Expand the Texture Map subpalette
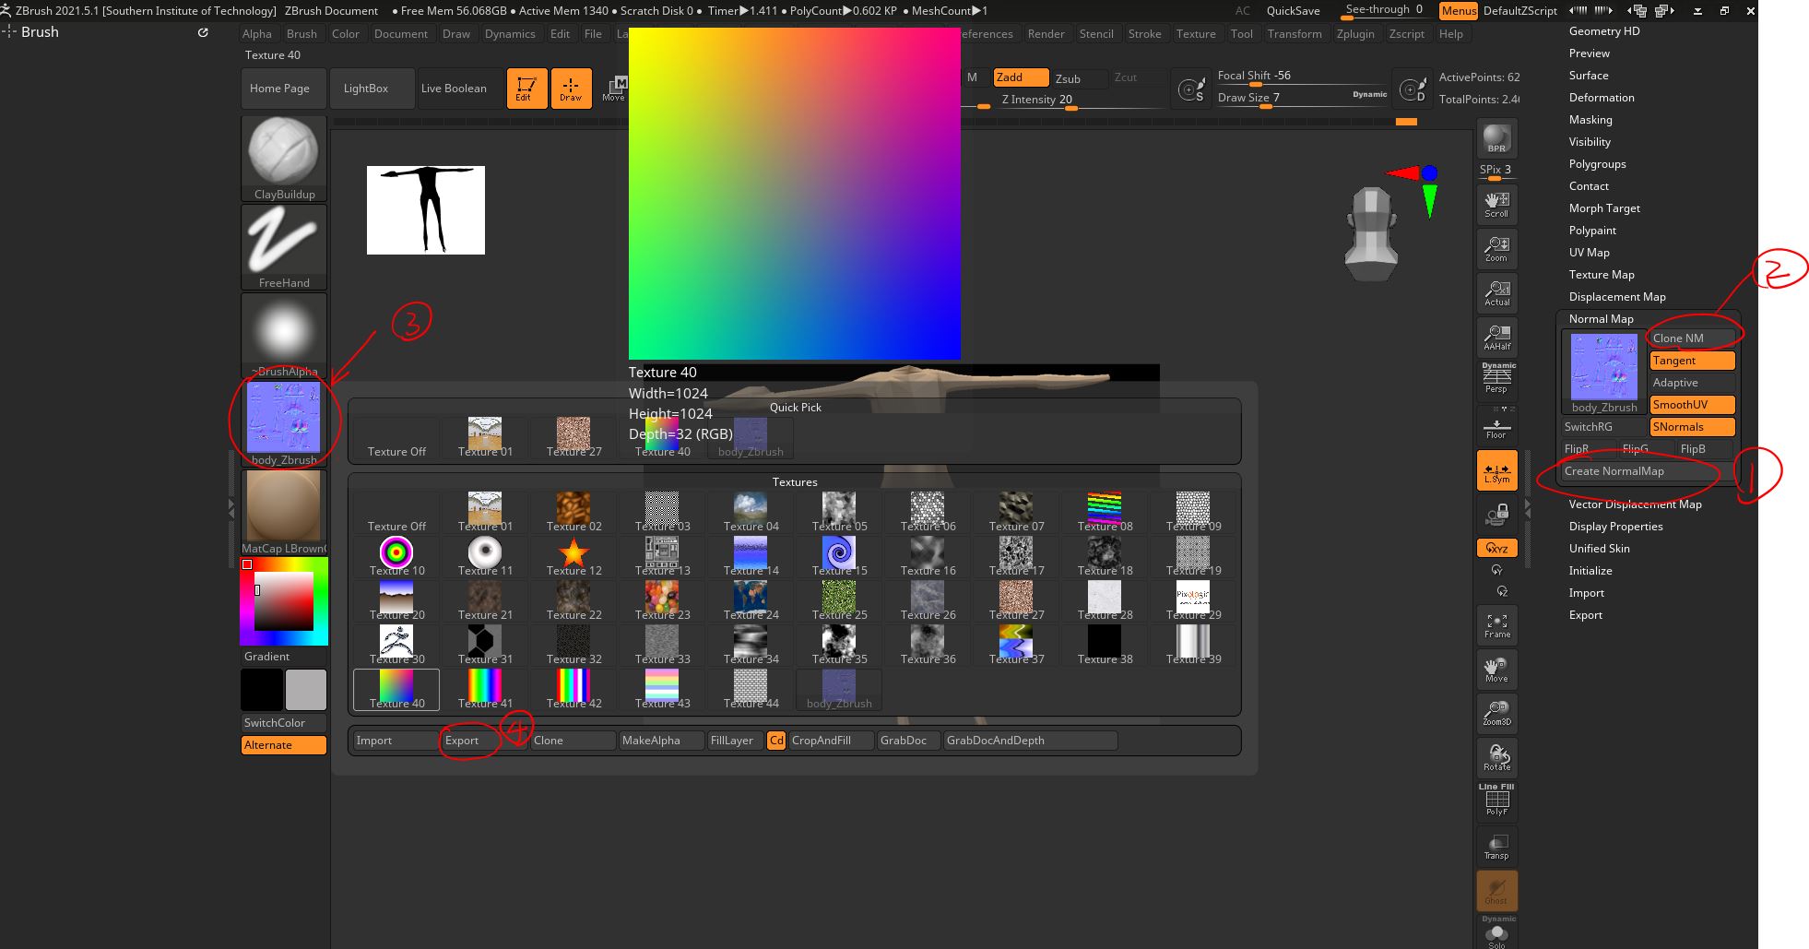The width and height of the screenshot is (1809, 949). (x=1602, y=274)
